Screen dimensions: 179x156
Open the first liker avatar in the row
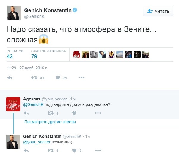[x=77, y=54]
